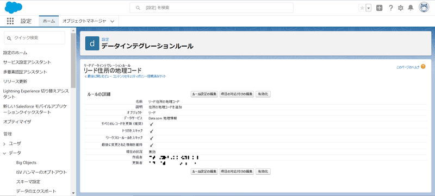Open 新しい Salesforce モバイルアプリケーション クイックスタート

pyautogui.click(x=35, y=109)
